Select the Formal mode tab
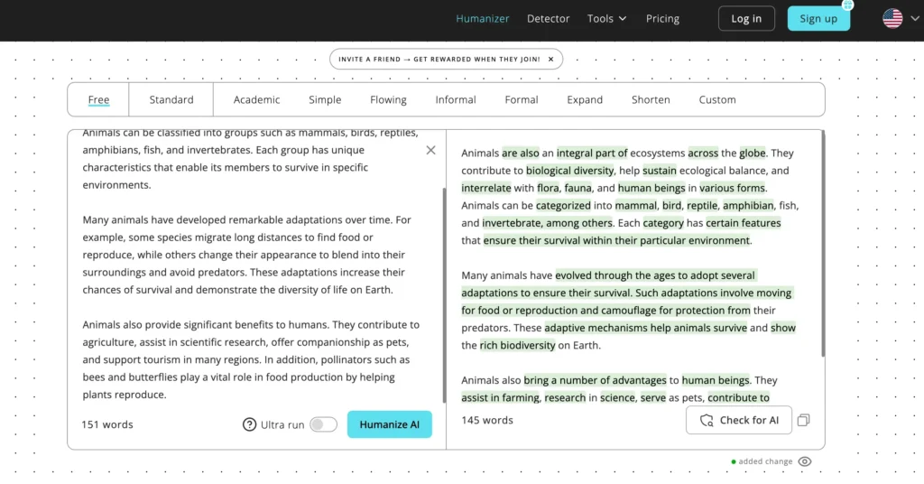The height and width of the screenshot is (484, 924). point(521,99)
